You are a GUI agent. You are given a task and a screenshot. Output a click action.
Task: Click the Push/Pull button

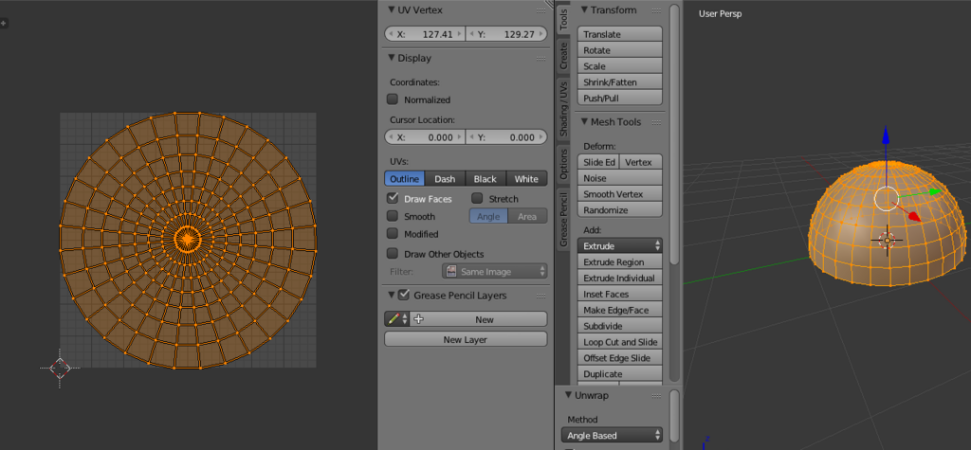pyautogui.click(x=620, y=98)
